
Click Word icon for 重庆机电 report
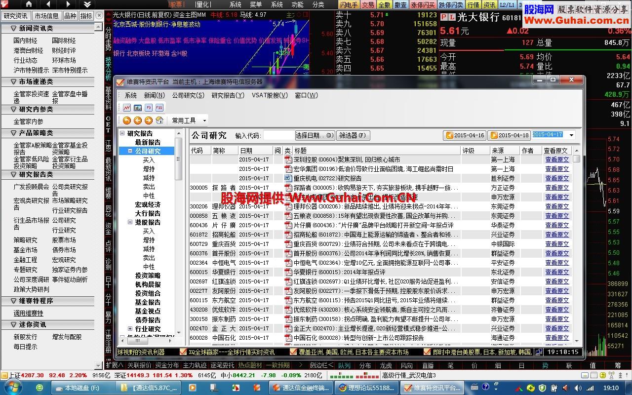click(288, 178)
